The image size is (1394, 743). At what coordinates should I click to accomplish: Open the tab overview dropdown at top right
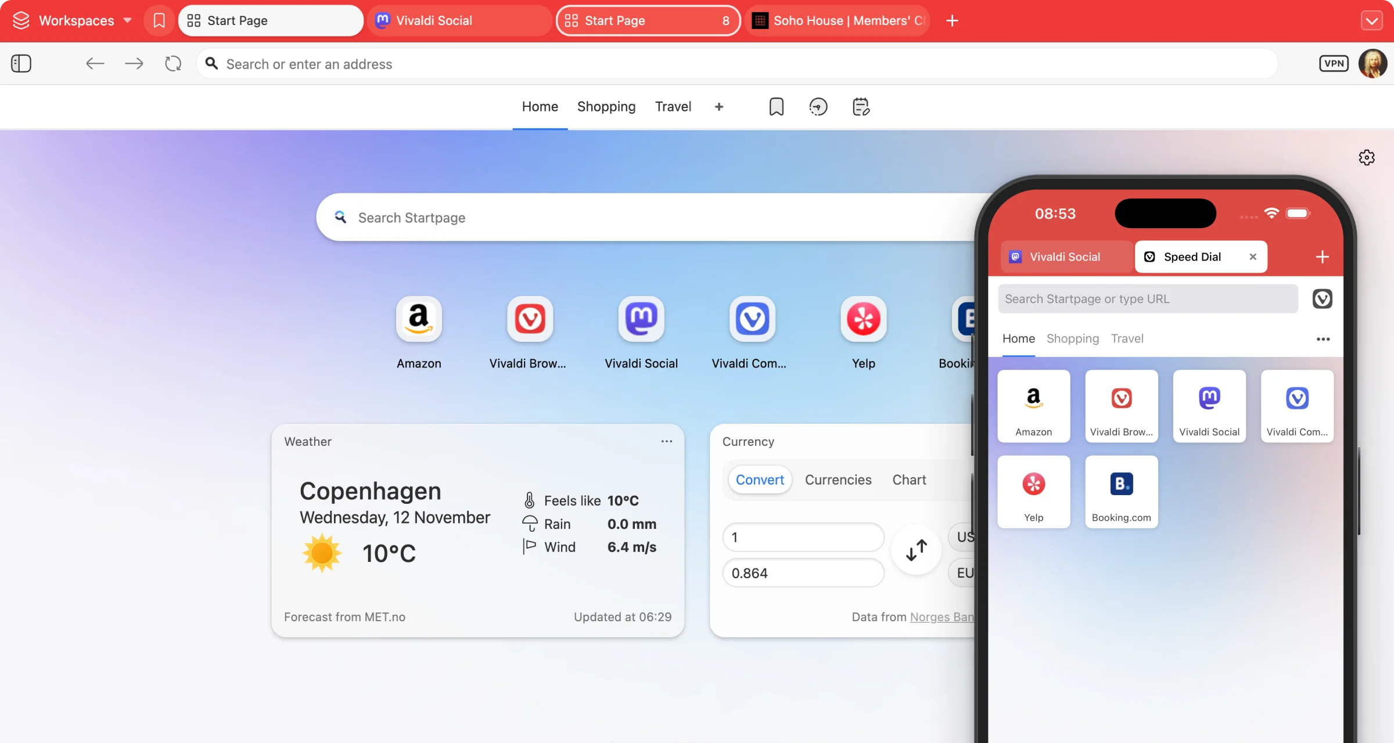[1372, 20]
